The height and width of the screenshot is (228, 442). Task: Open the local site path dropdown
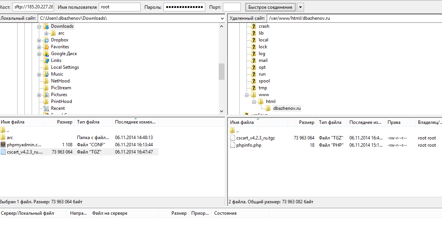click(222, 18)
